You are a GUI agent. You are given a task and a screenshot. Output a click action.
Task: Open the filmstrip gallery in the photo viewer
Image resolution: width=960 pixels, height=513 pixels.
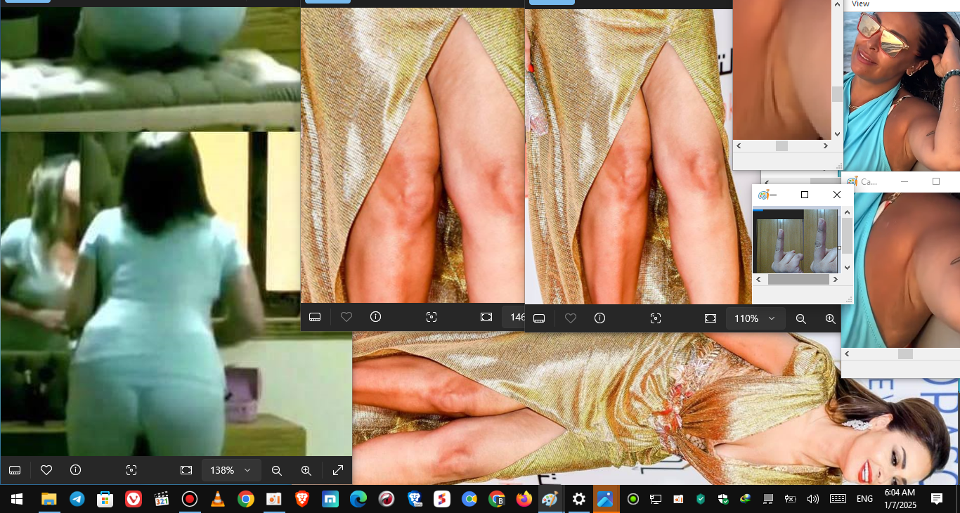(539, 318)
